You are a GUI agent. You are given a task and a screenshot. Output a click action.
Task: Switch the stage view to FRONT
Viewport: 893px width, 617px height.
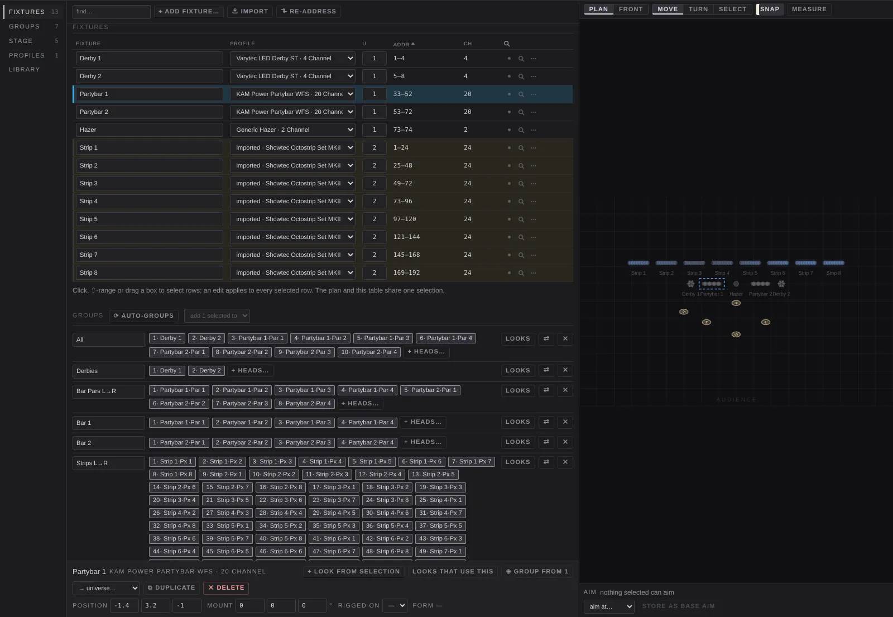tap(631, 9)
